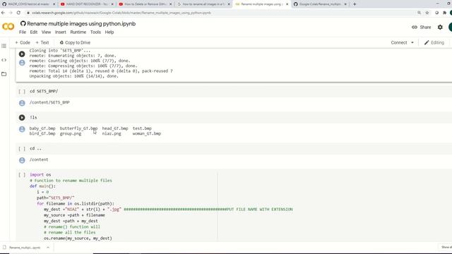Click the 'os.rename(my_source, my_dest)' code line
Image resolution: width=452 pixels, height=254 pixels.
click(78, 238)
